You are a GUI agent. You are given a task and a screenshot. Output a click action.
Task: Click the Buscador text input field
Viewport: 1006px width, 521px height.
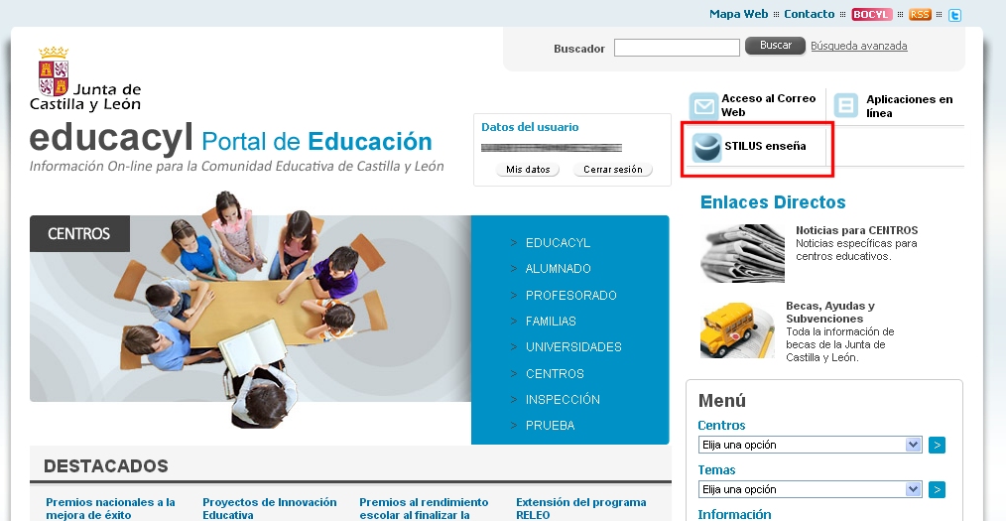(x=677, y=48)
